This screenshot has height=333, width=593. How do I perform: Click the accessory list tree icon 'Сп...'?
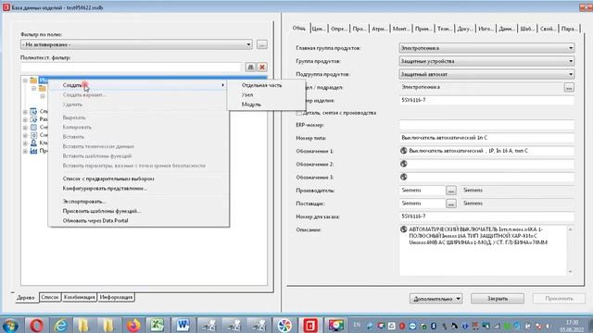33,111
